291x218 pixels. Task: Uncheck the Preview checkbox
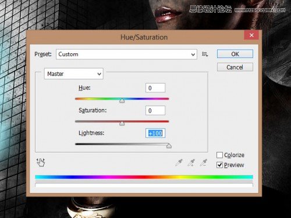pos(219,165)
